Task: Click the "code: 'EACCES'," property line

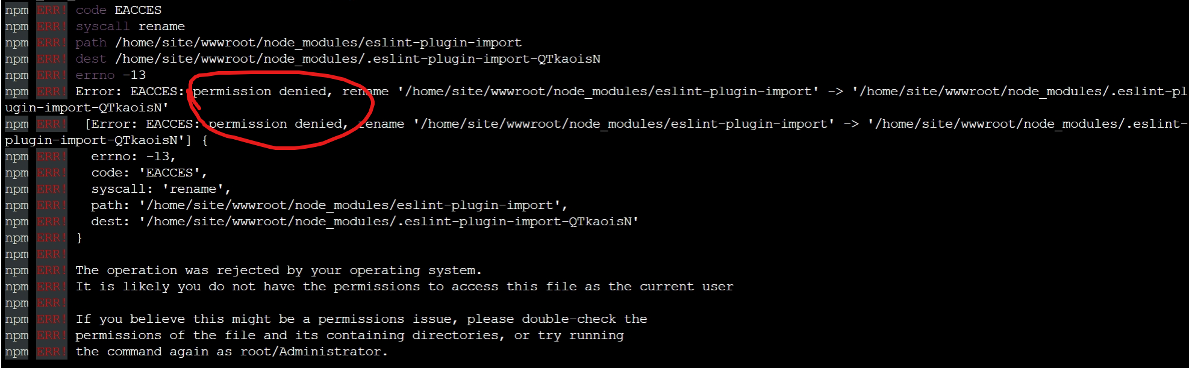Action: (149, 173)
